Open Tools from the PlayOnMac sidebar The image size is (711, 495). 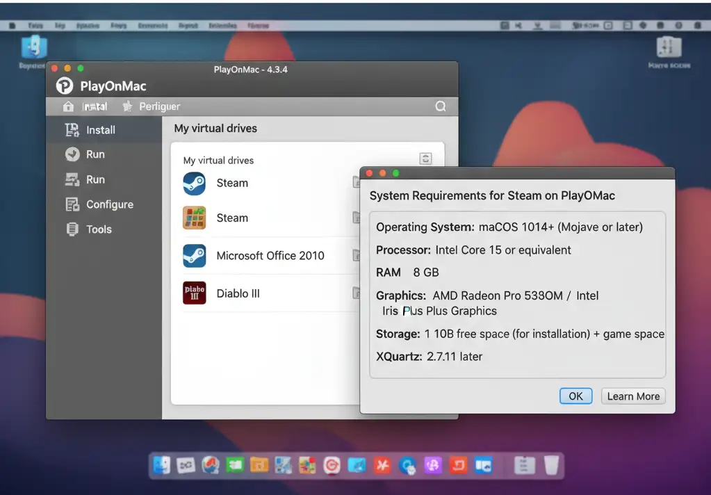97,229
